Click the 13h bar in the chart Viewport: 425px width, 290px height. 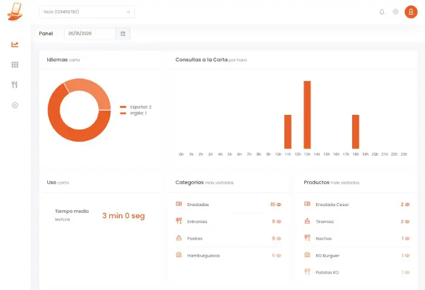coord(307,115)
